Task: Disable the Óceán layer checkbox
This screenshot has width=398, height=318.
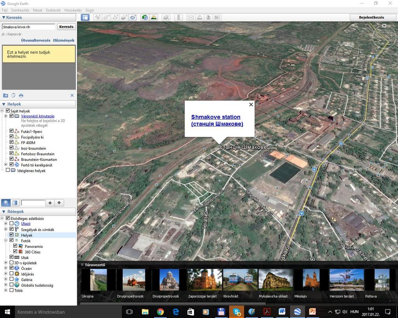Action: coord(11,268)
